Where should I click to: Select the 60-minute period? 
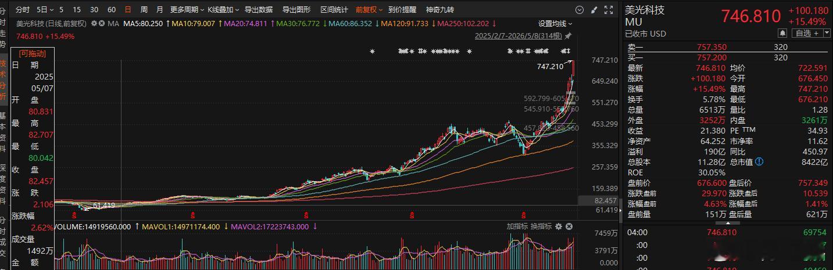tap(112, 10)
